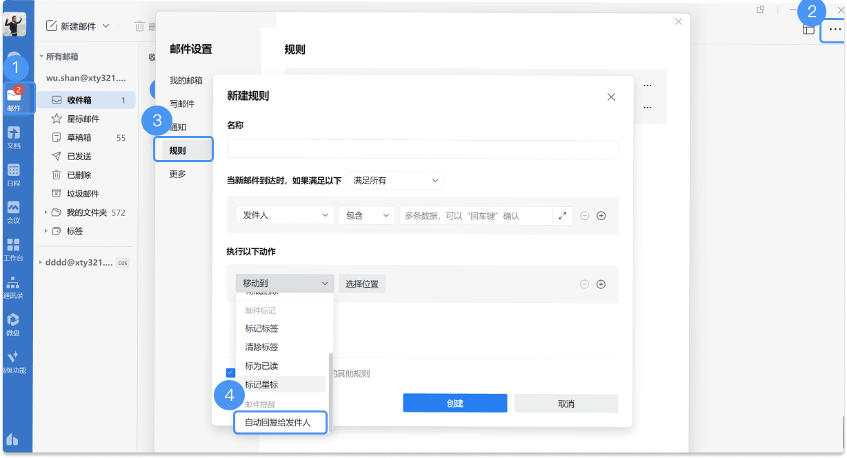Open the 日程 calendar sidebar icon
The width and height of the screenshot is (847, 458).
point(14,175)
